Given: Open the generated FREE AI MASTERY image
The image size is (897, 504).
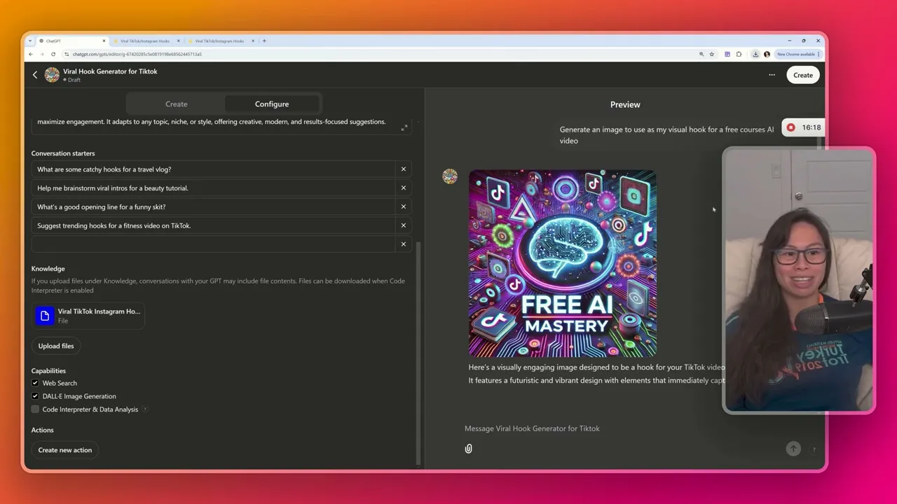Looking at the screenshot, I should coord(563,263).
